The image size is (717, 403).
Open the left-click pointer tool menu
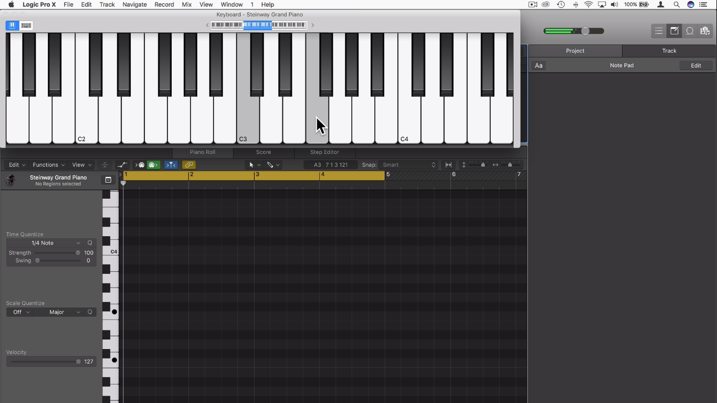click(255, 165)
